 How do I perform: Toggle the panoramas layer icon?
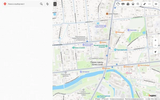(123, 4)
